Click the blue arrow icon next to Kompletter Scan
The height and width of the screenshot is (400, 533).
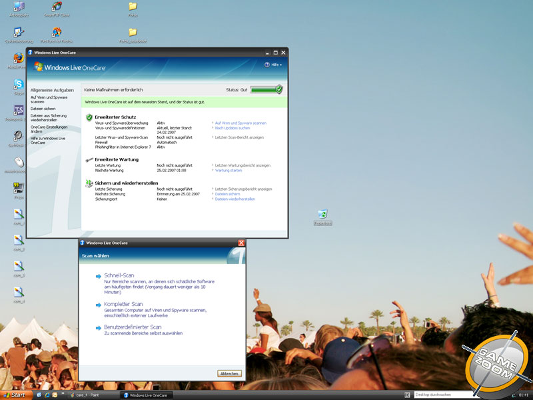click(99, 305)
